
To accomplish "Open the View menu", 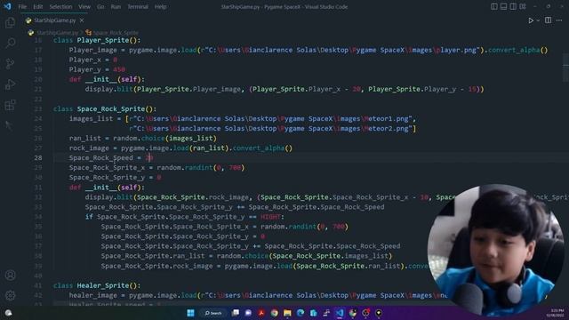I will (84, 6).
